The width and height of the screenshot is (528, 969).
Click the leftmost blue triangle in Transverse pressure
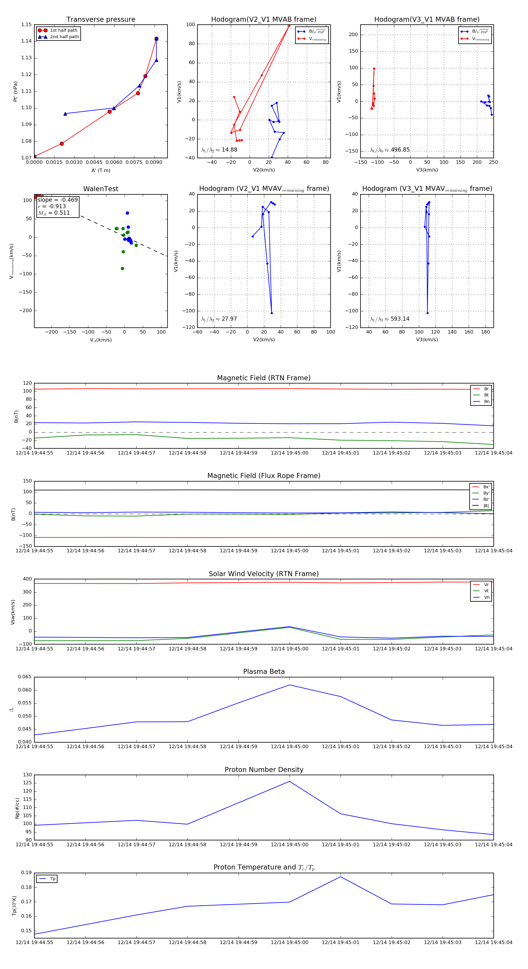[65, 114]
